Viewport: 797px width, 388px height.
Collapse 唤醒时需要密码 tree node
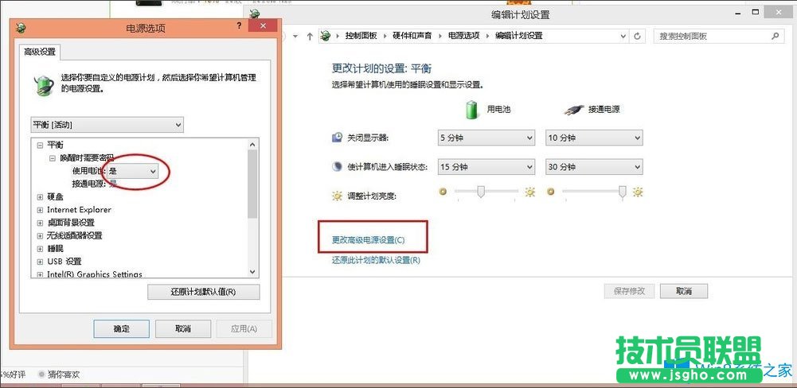(53, 158)
